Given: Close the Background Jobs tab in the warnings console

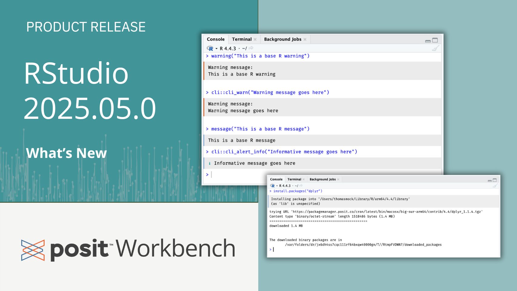Looking at the screenshot, I should pyautogui.click(x=305, y=39).
